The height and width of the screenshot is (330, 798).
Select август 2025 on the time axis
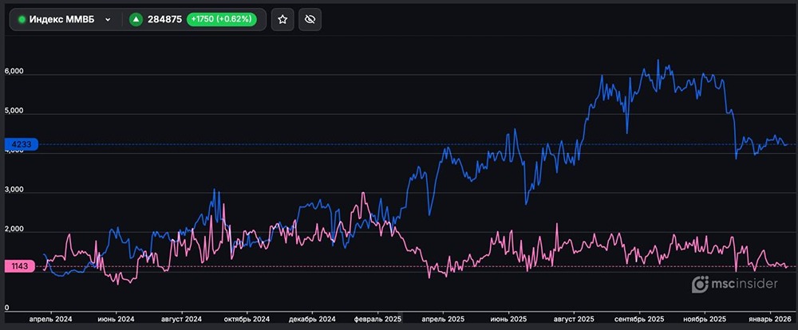(575, 319)
